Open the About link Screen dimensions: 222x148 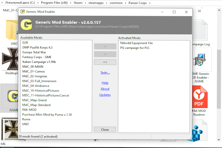(105, 89)
